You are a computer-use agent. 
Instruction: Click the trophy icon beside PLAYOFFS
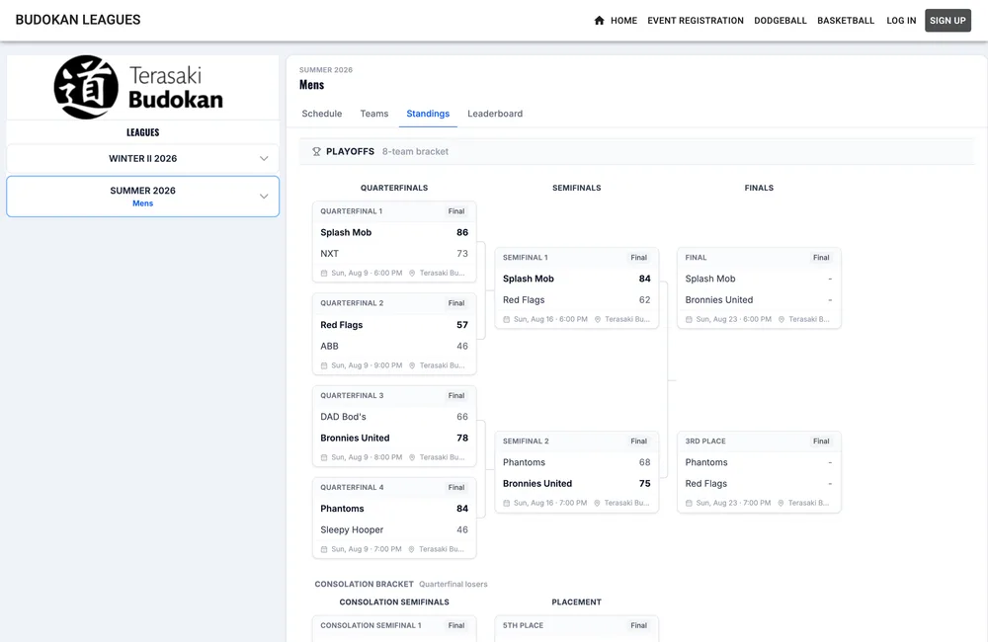316,151
